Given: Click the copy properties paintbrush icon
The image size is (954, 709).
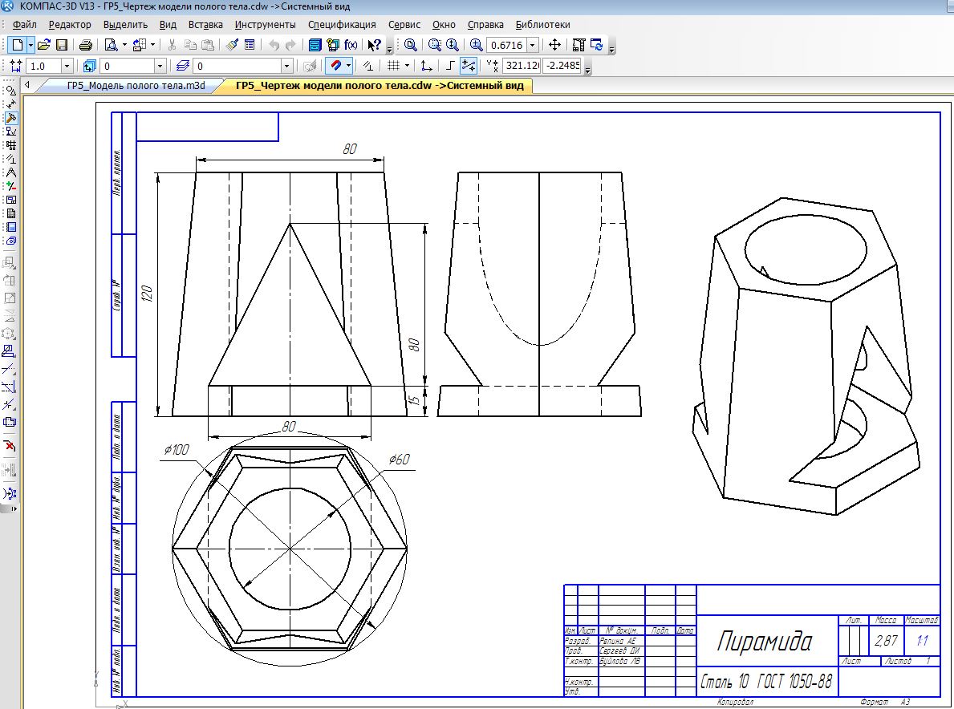Looking at the screenshot, I should click(232, 45).
